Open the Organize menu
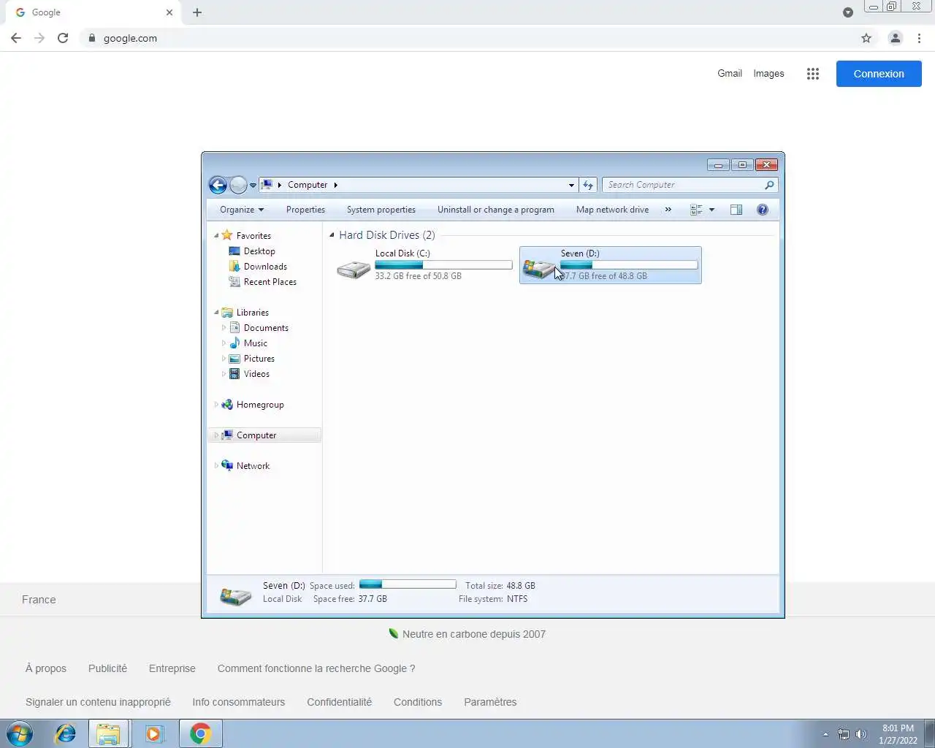935x748 pixels. [242, 210]
